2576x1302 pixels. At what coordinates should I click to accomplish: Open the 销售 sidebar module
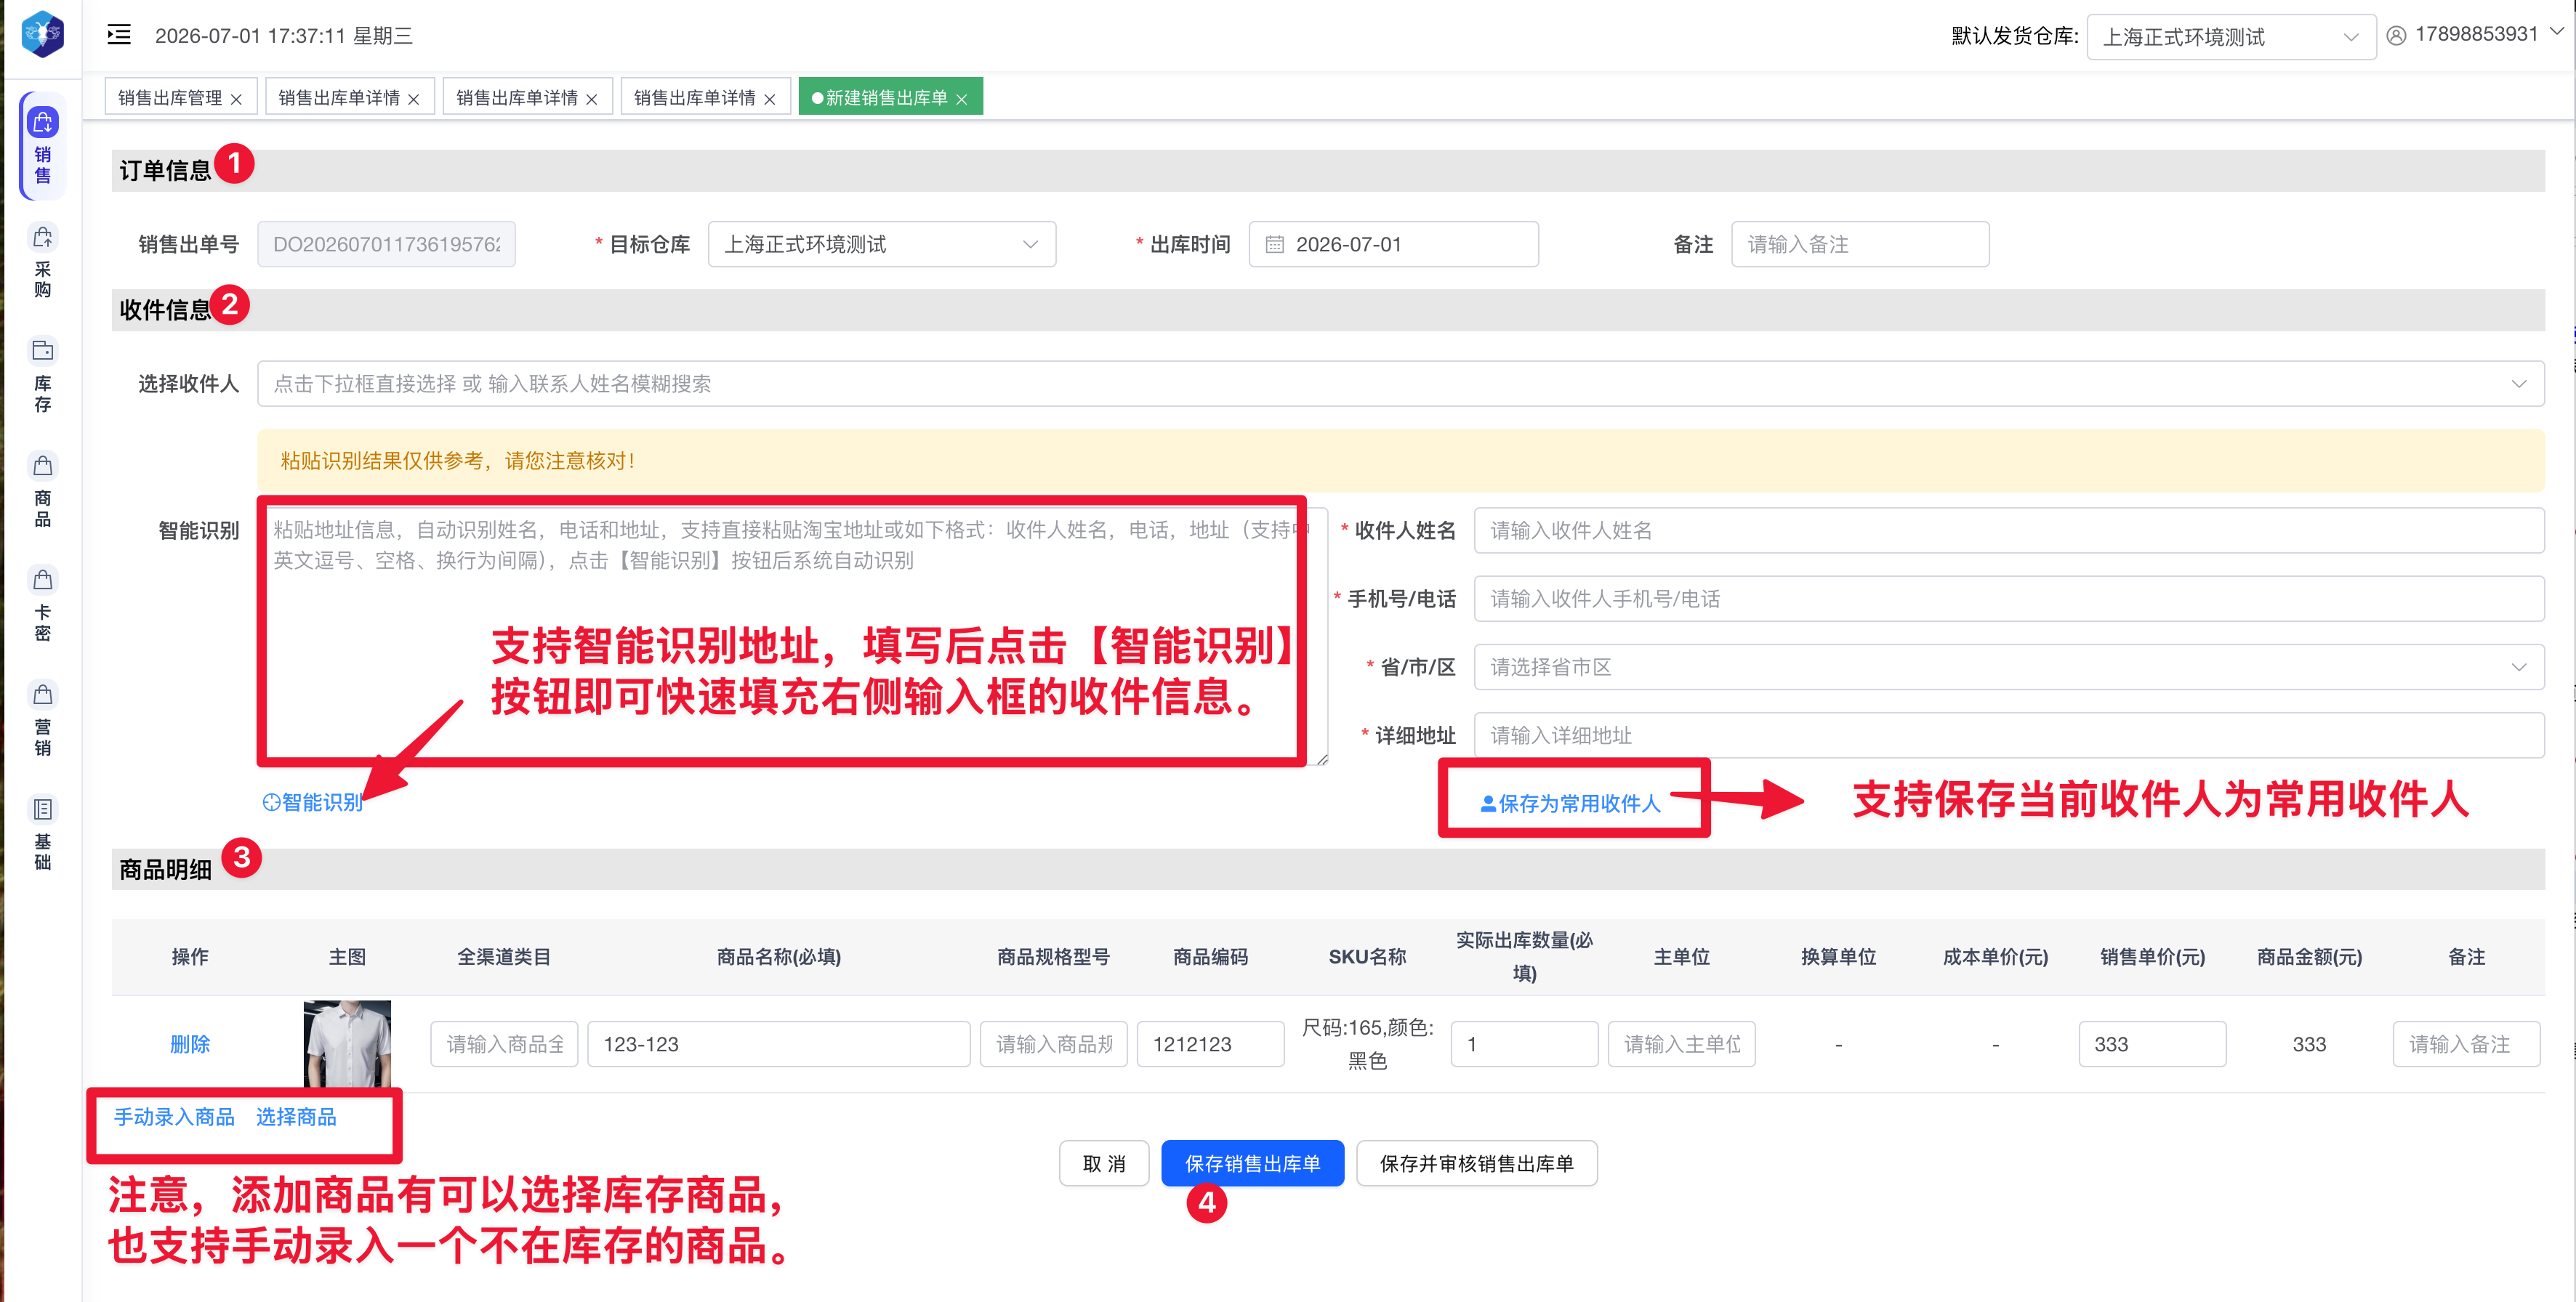point(42,146)
